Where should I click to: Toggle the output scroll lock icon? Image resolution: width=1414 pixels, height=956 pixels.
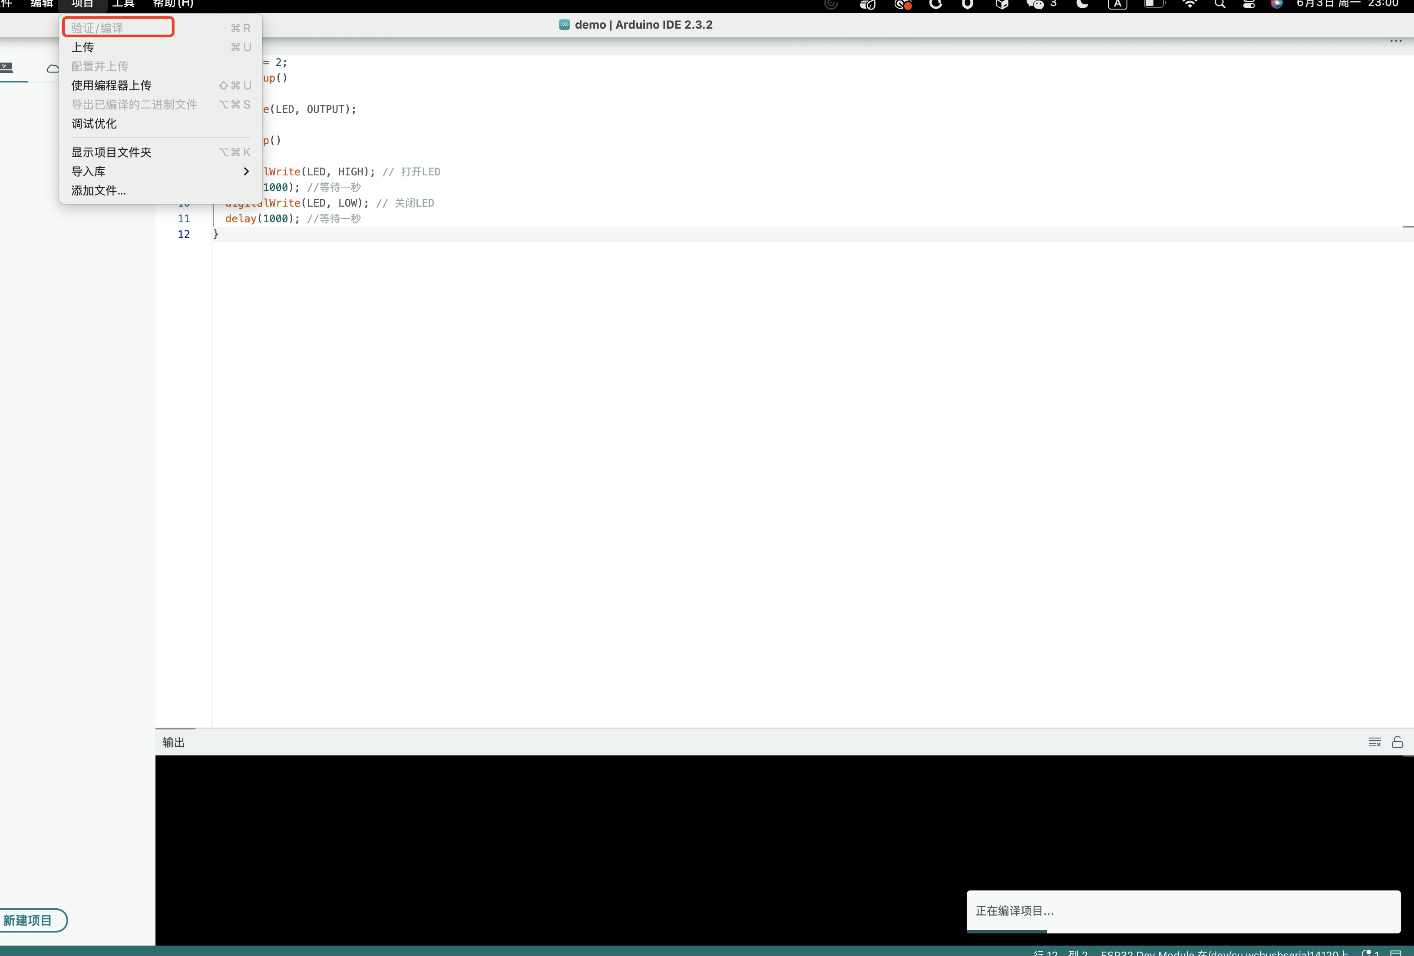click(x=1397, y=742)
